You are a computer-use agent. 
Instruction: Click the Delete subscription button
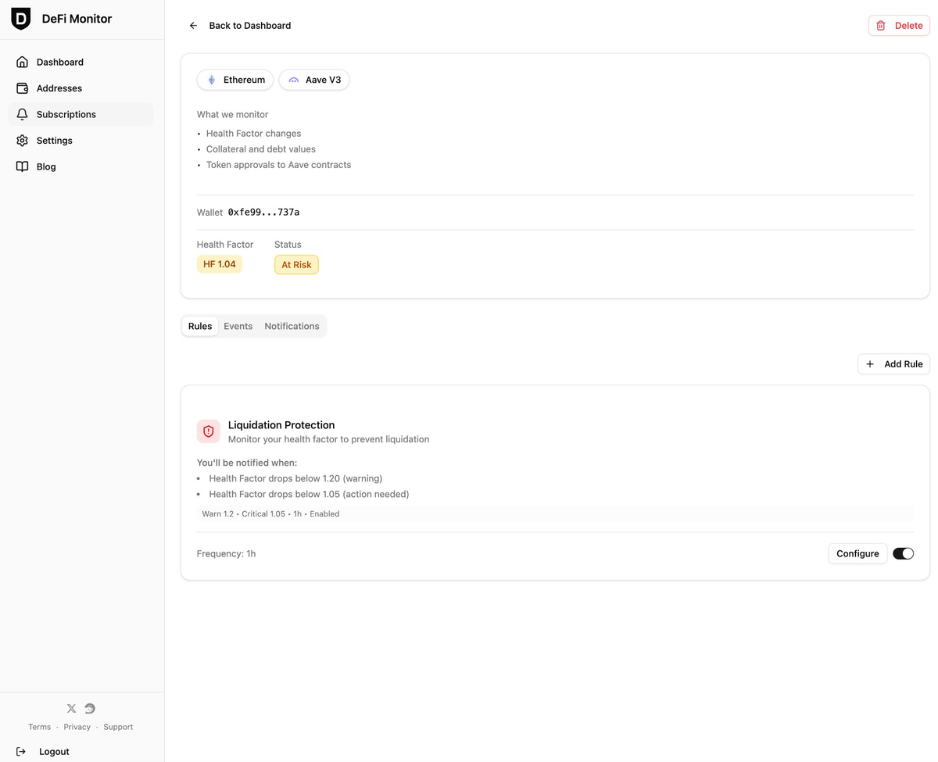tap(898, 25)
